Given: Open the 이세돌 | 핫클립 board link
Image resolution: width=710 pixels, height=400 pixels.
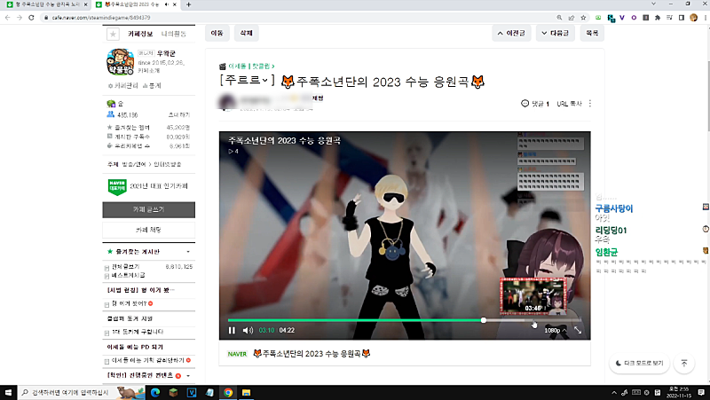Looking at the screenshot, I should (x=251, y=66).
